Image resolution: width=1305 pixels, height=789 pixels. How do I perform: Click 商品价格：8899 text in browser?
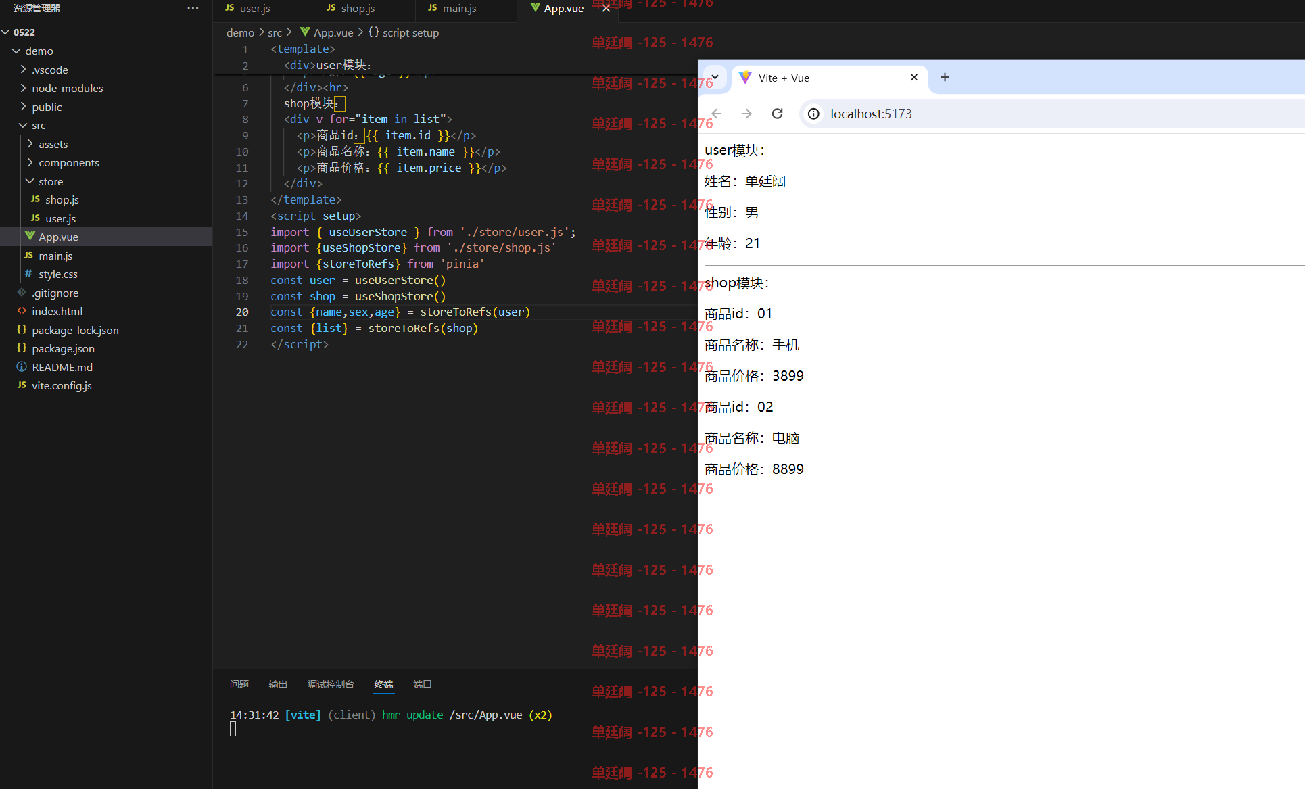(754, 469)
